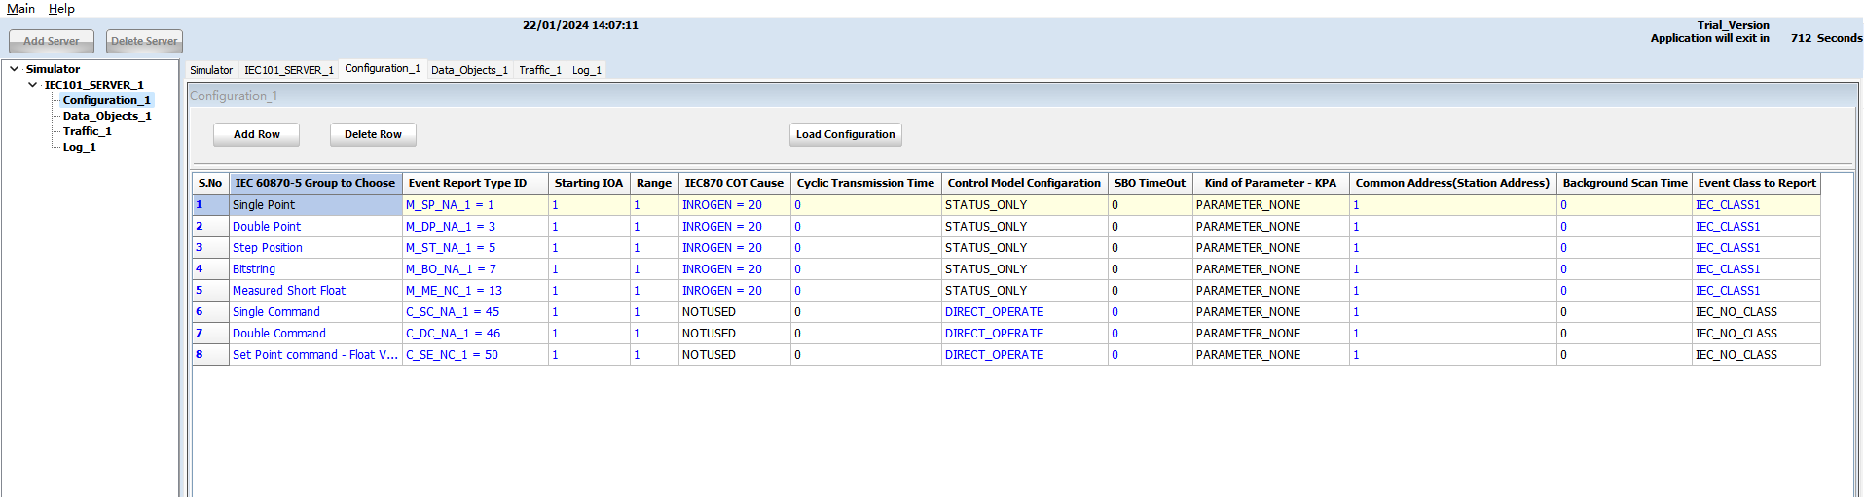Click the M_SP_NA_1 = 1 cell
Image resolution: width=1864 pixels, height=497 pixels.
(475, 205)
